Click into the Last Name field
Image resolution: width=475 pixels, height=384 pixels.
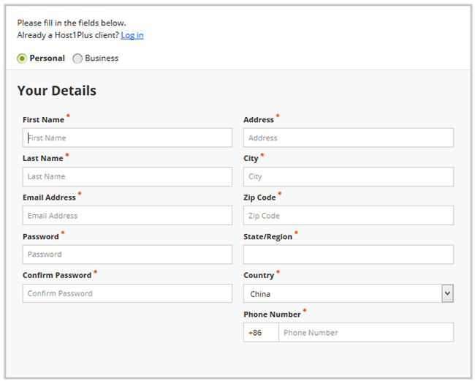[x=127, y=176]
